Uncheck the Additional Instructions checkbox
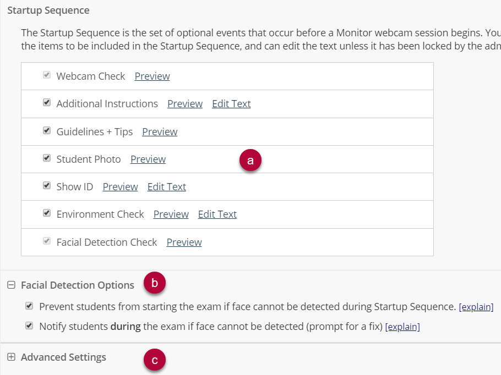The height and width of the screenshot is (375, 501). (47, 102)
